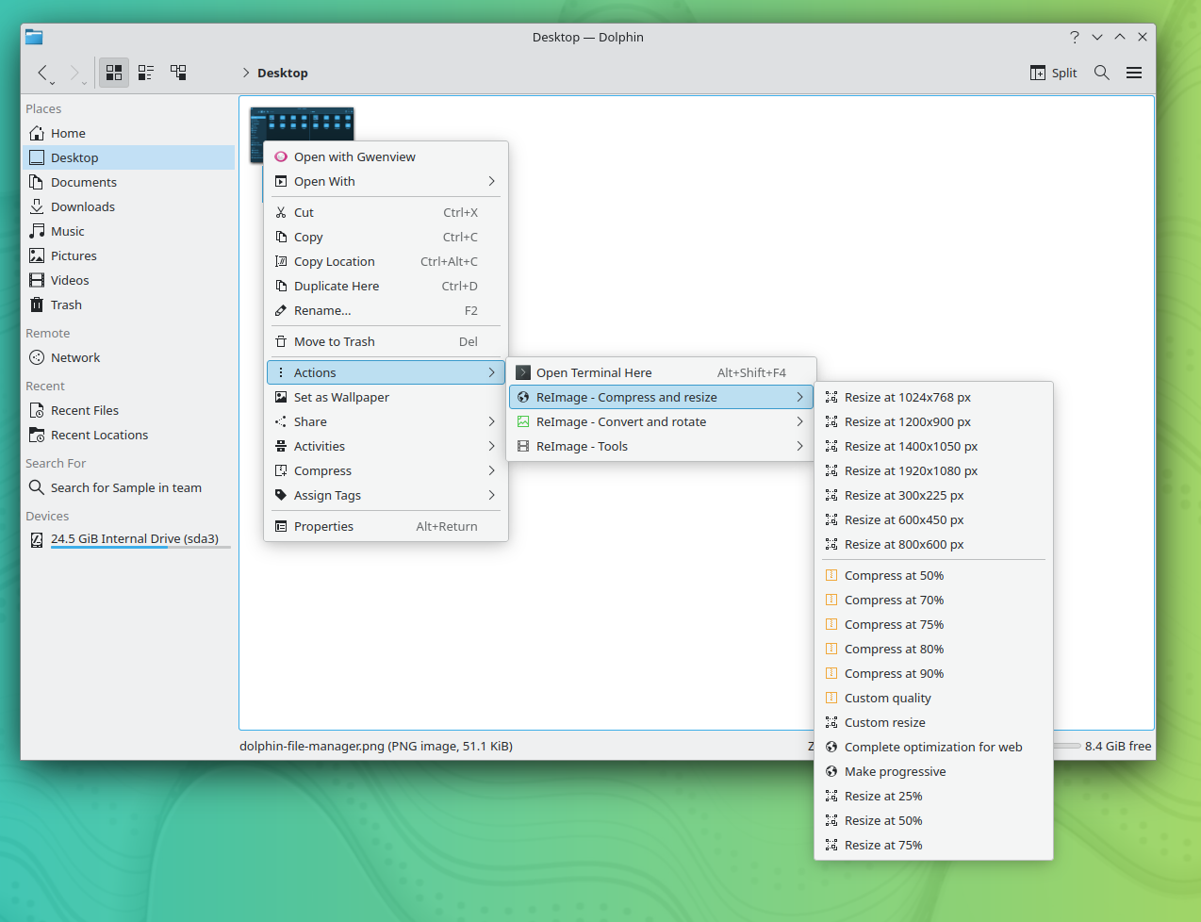Open the Pictures folder in Places
This screenshot has width=1201, height=922.
[x=72, y=255]
